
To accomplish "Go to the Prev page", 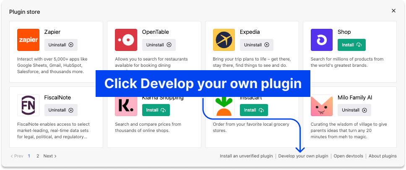I will tap(17, 156).
